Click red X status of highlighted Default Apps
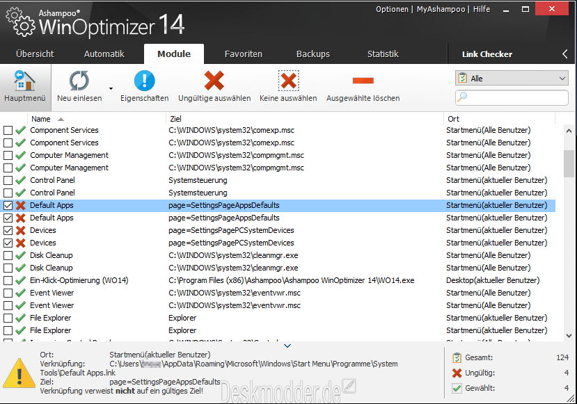 coord(21,205)
